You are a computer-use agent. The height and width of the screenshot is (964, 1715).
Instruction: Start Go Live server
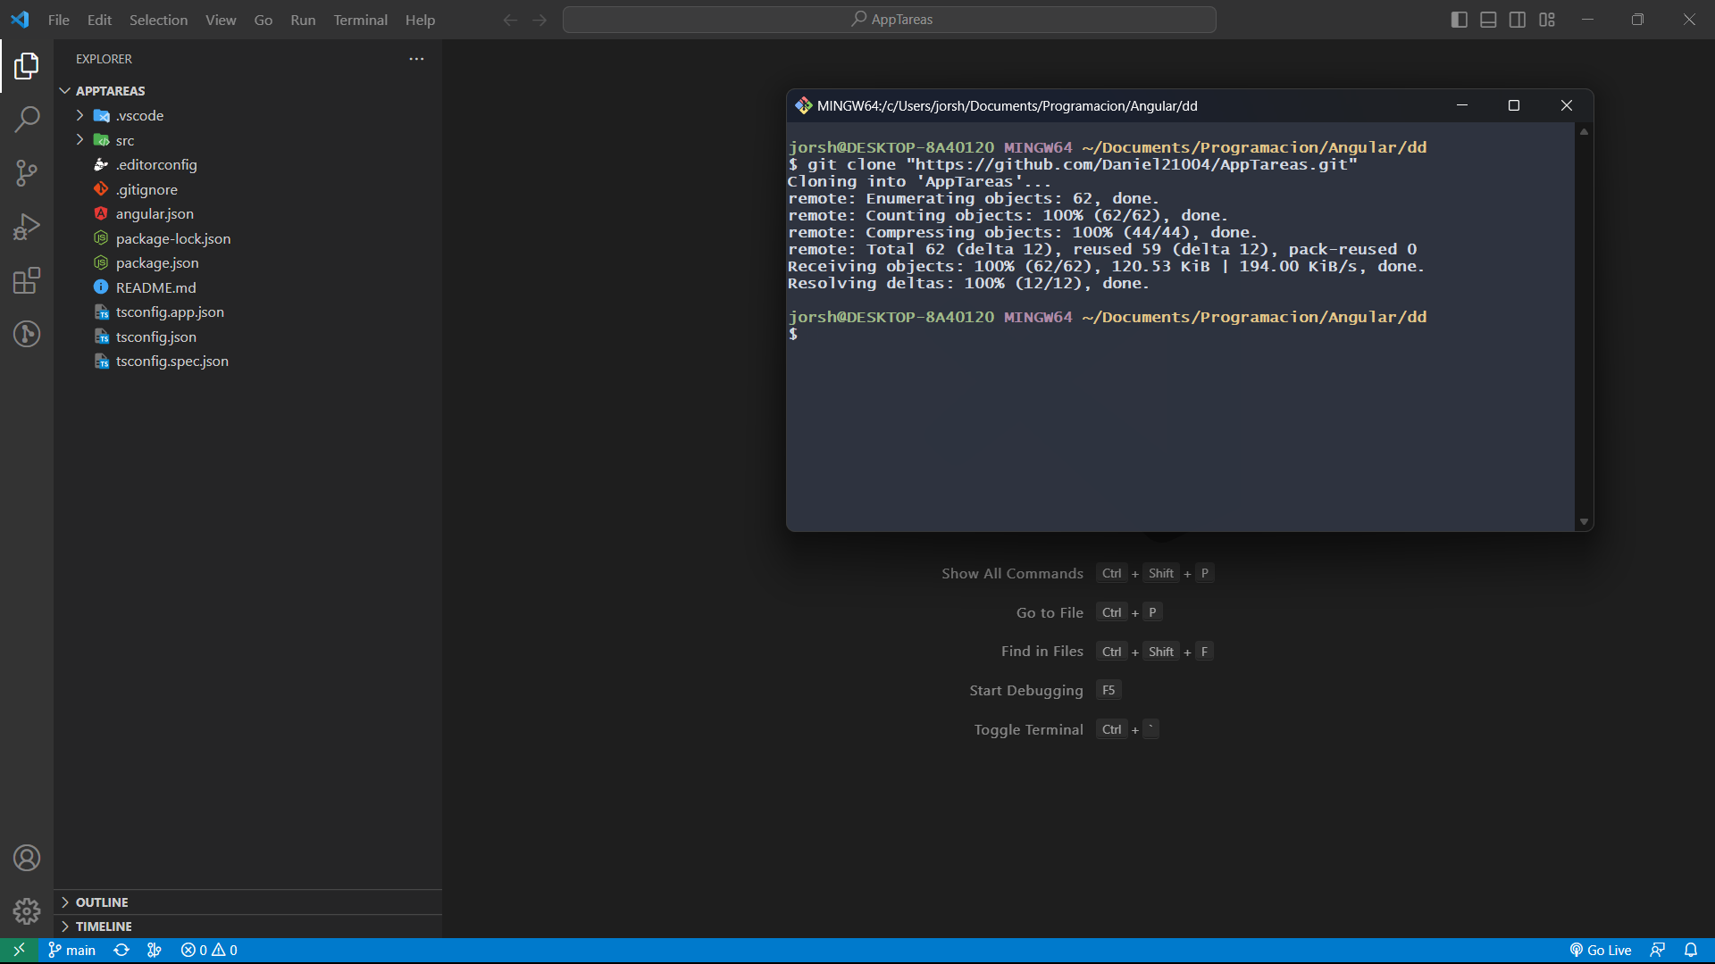(1601, 950)
